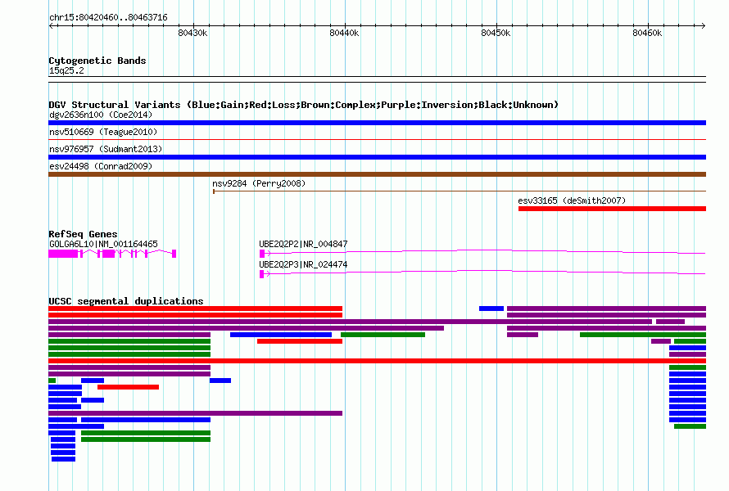The height and width of the screenshot is (491, 729).
Task: Click the red esv33165 loss bar
Action: (613, 209)
